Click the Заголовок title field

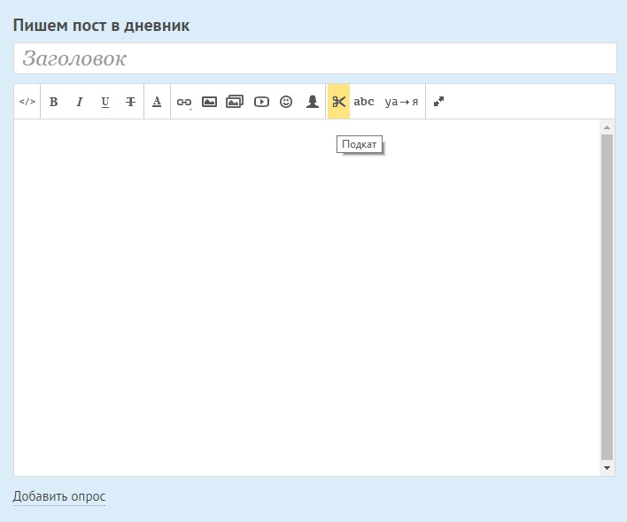tap(314, 59)
